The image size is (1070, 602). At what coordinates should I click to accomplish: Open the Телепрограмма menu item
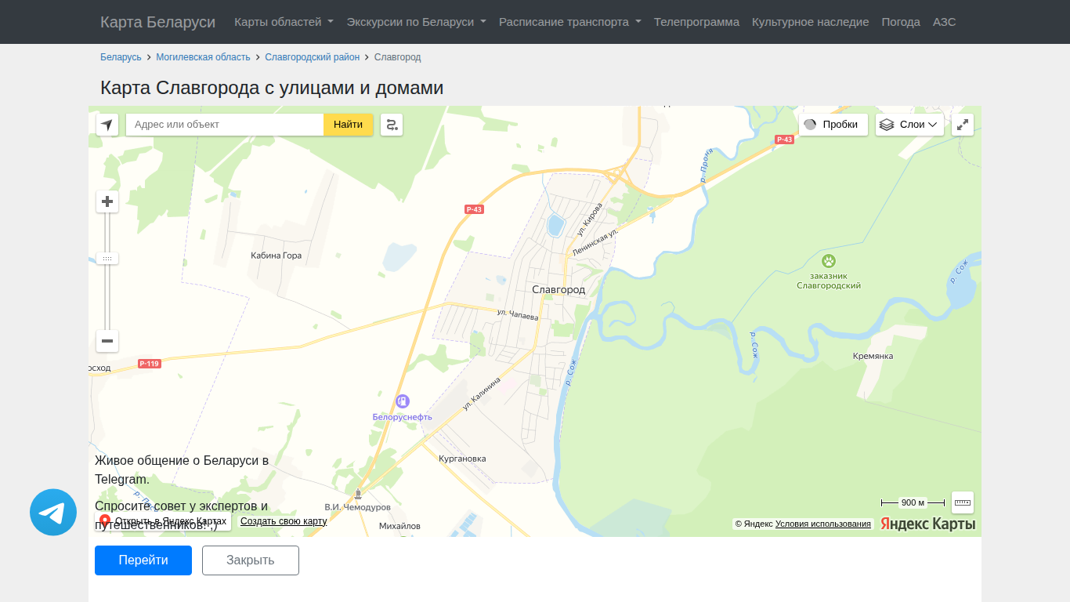pos(696,22)
